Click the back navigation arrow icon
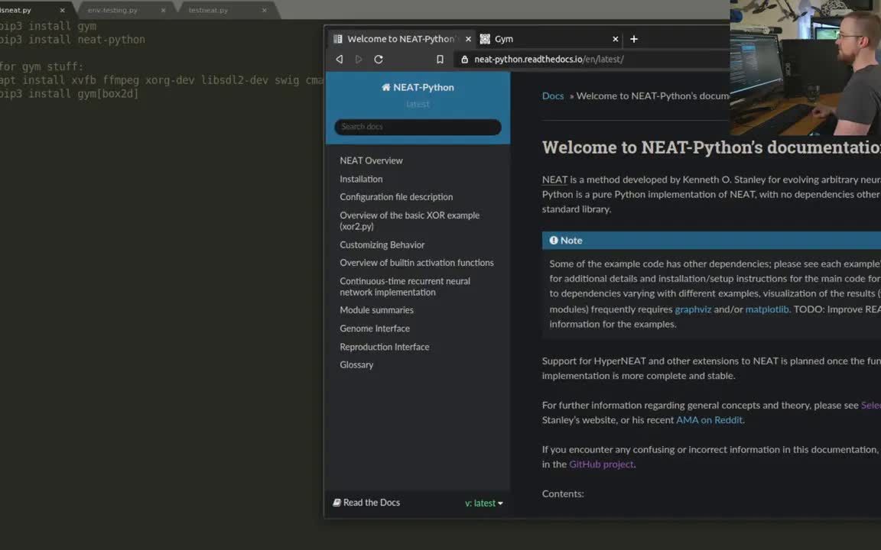 point(339,59)
